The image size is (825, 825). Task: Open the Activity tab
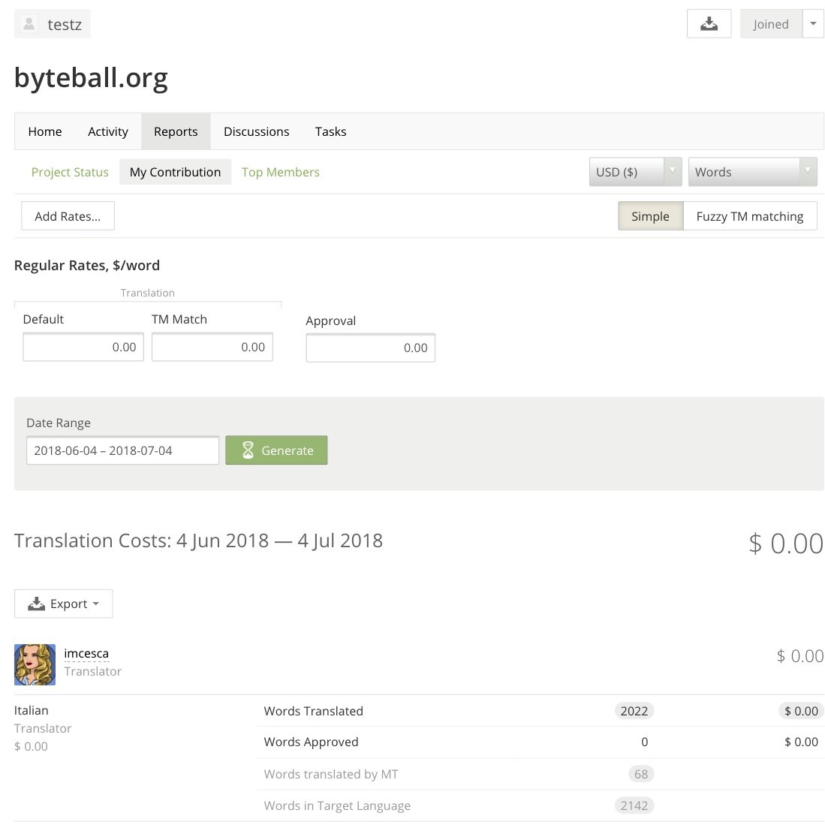coord(108,131)
